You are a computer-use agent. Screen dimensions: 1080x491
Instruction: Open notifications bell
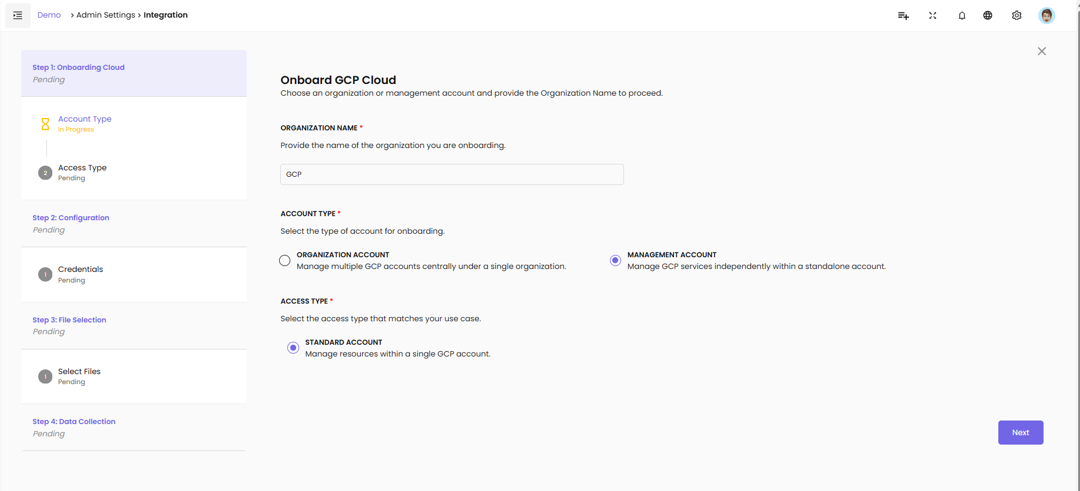[x=962, y=16]
